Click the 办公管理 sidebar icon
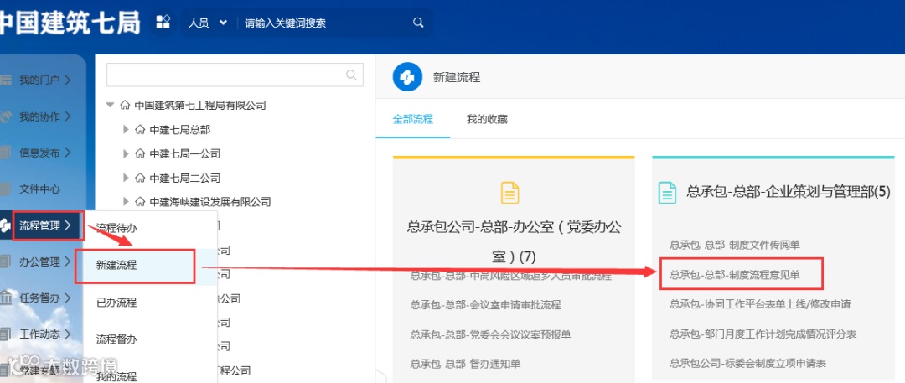The image size is (905, 383). (x=5, y=261)
